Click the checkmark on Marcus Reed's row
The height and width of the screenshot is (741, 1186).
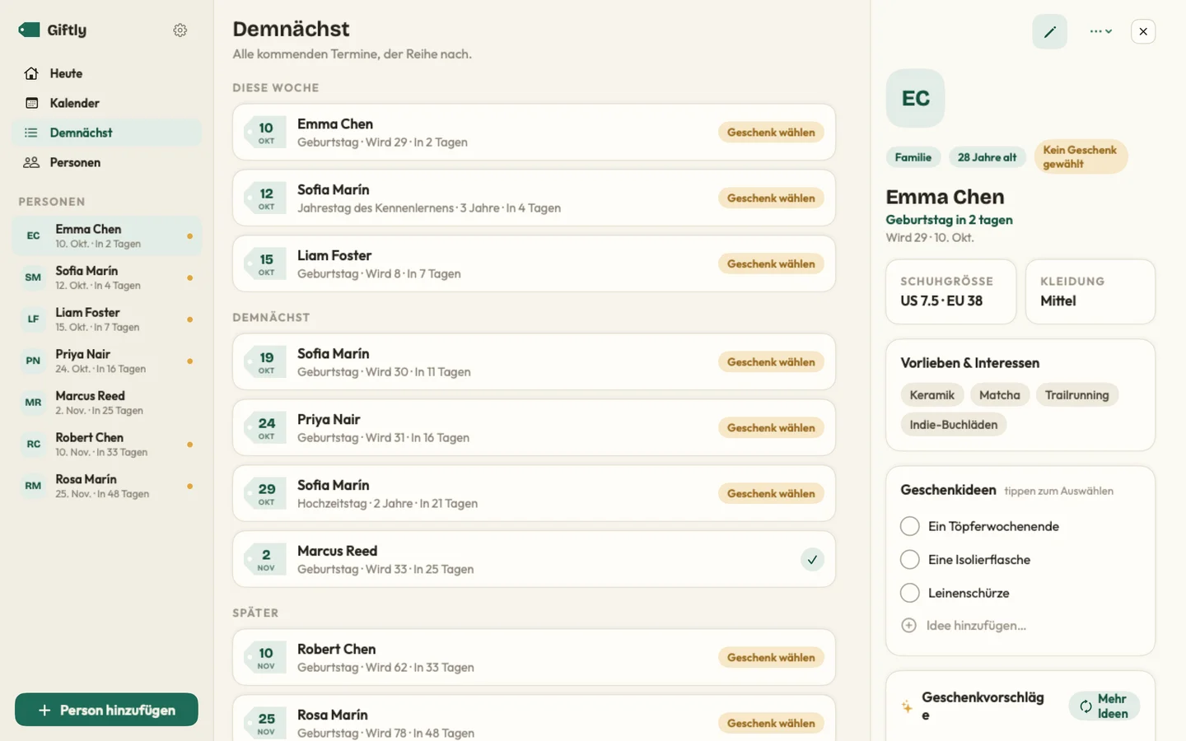coord(812,559)
